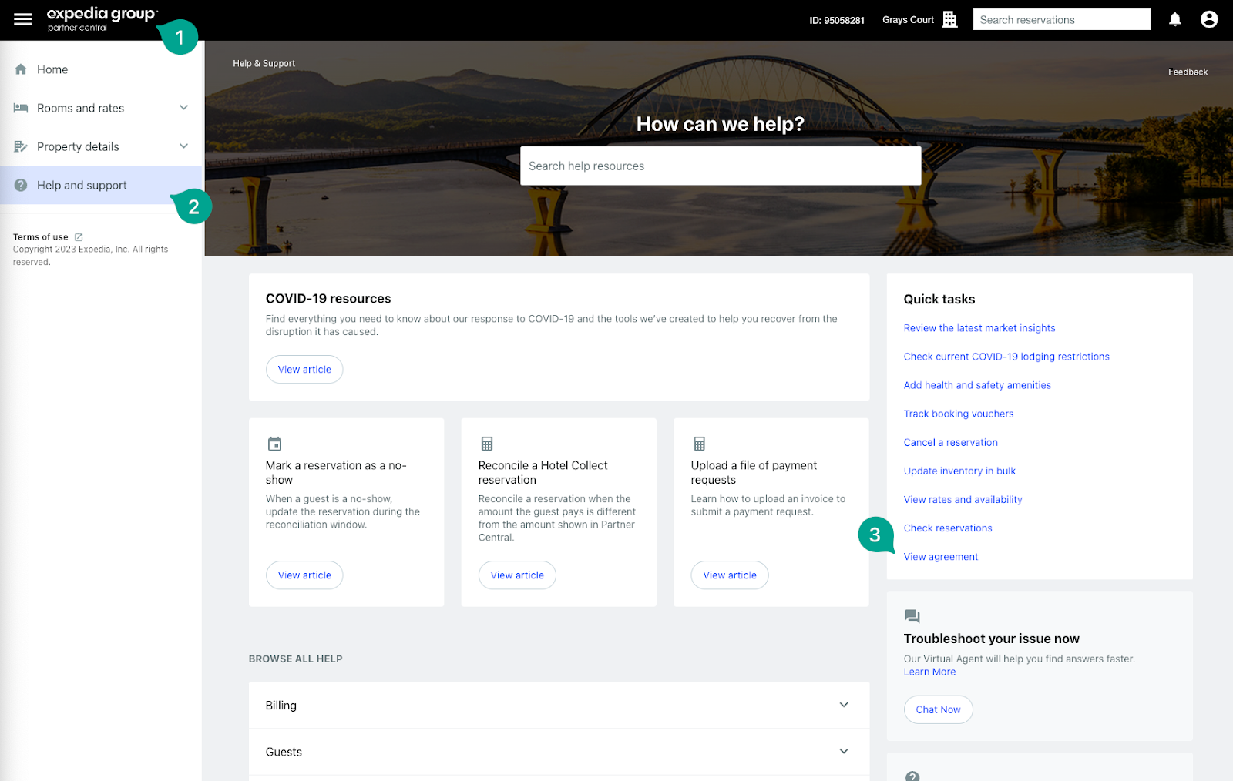Open Learn More about the Virtual Agent

(x=929, y=672)
